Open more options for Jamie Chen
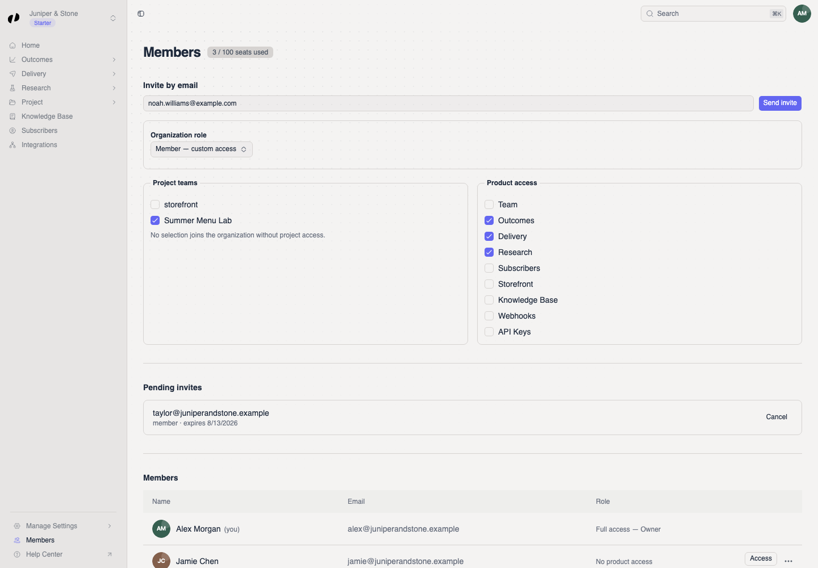The width and height of the screenshot is (818, 568). tap(788, 561)
